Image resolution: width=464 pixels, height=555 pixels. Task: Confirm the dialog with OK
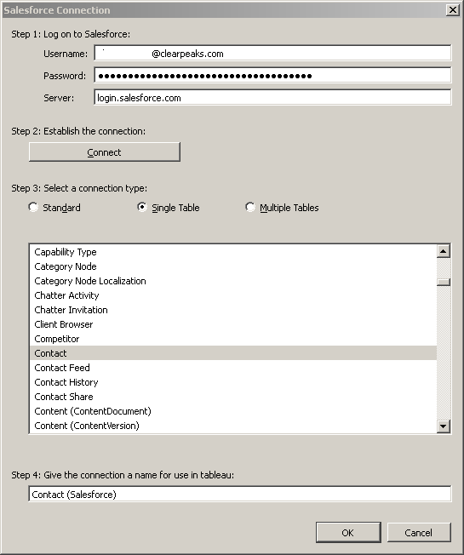click(x=348, y=532)
